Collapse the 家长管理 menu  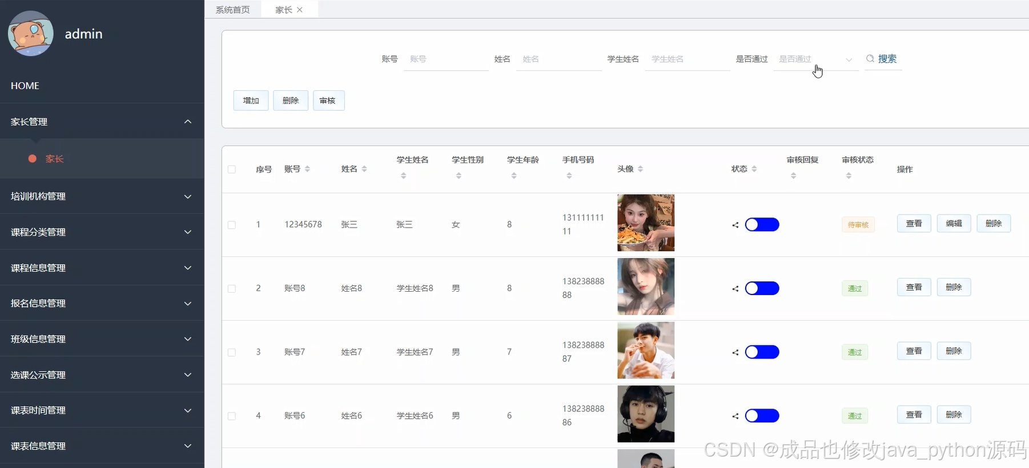click(x=102, y=122)
